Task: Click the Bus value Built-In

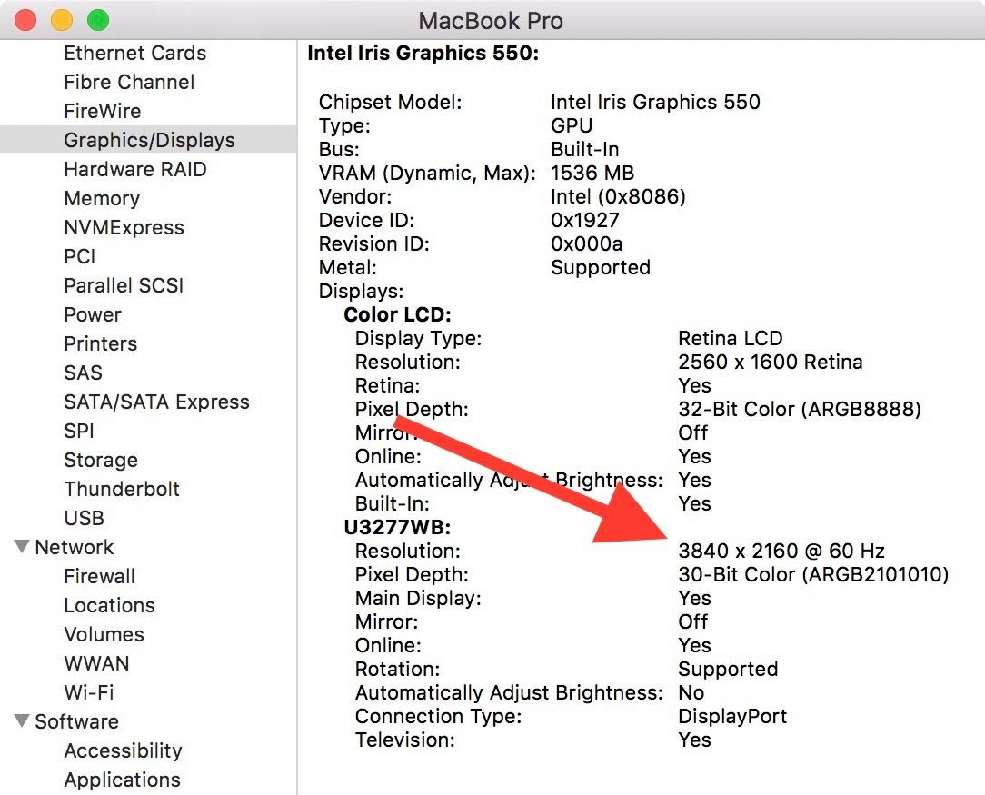Action: 585,149
